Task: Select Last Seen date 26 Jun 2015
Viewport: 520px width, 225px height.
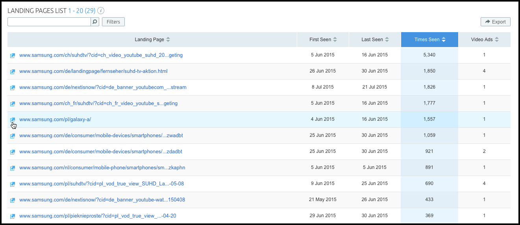Action: pos(375,200)
